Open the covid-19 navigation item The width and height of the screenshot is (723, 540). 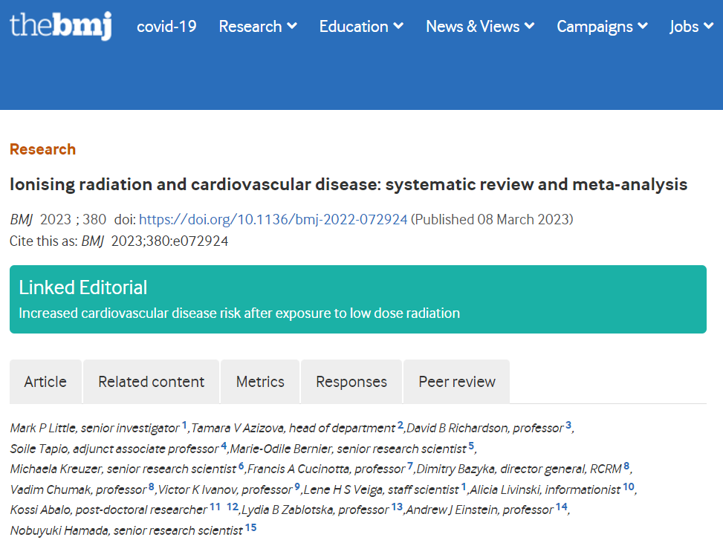coord(166,26)
